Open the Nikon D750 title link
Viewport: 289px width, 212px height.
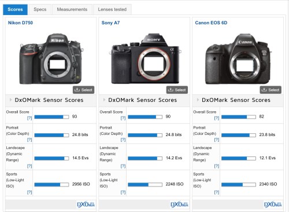pyautogui.click(x=20, y=23)
